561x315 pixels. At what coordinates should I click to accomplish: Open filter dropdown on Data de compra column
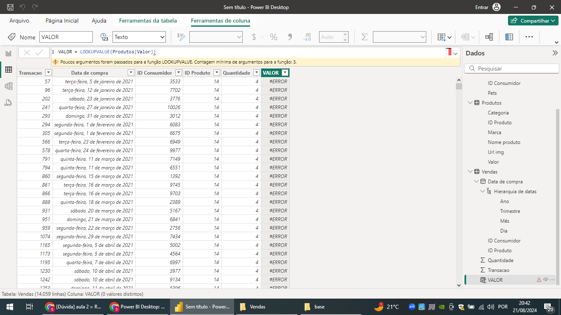click(131, 73)
